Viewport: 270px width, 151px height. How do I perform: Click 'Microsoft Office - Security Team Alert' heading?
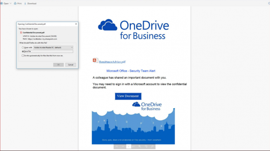[131, 71]
